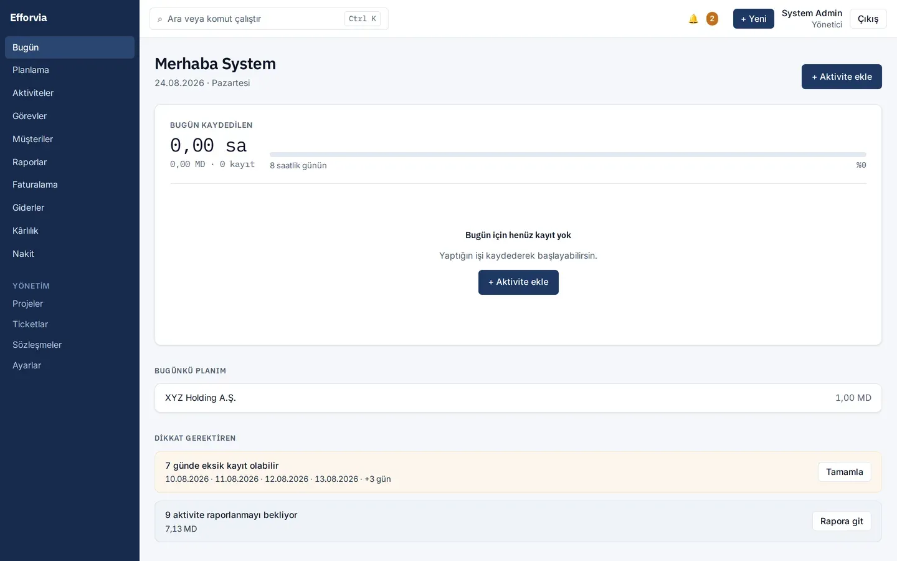Image resolution: width=897 pixels, height=561 pixels.
Task: Open Planlama in the sidebar
Action: pos(70,70)
